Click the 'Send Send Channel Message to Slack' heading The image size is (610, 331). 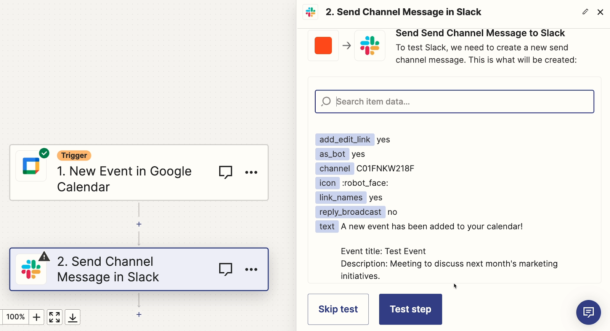pos(480,33)
